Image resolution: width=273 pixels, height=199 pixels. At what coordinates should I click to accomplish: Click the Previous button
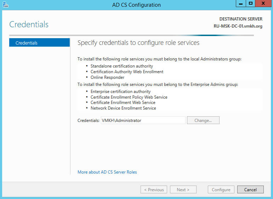(x=154, y=189)
